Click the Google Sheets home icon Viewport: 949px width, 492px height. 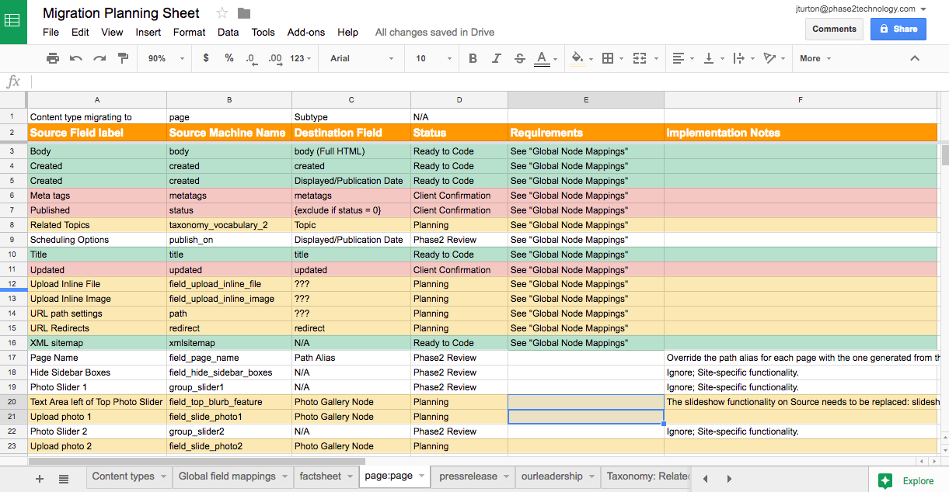(x=13, y=21)
